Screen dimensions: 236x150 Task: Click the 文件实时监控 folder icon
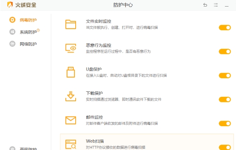pyautogui.click(x=71, y=24)
